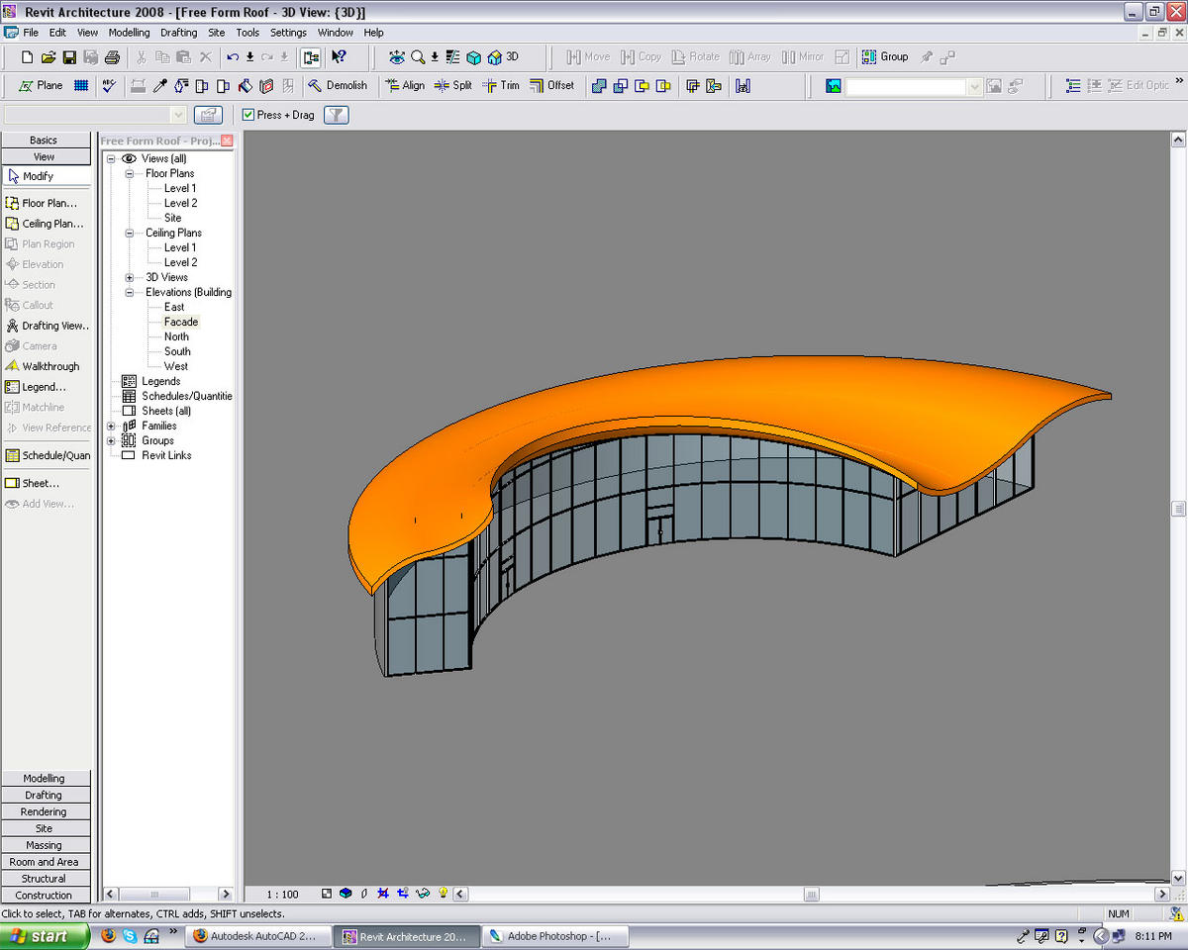Switch to the Basics design bar tab

(45, 140)
